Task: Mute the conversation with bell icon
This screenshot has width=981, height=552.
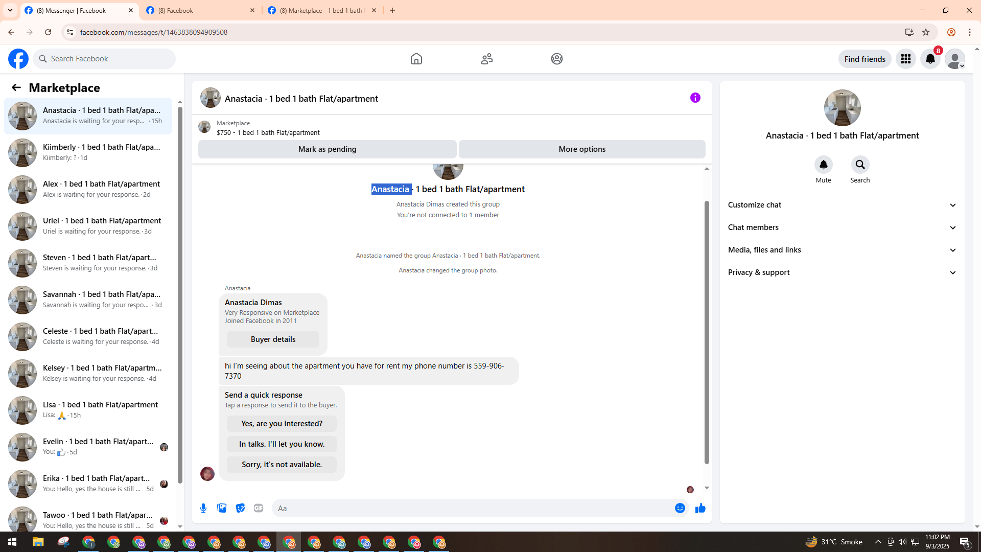Action: (824, 165)
